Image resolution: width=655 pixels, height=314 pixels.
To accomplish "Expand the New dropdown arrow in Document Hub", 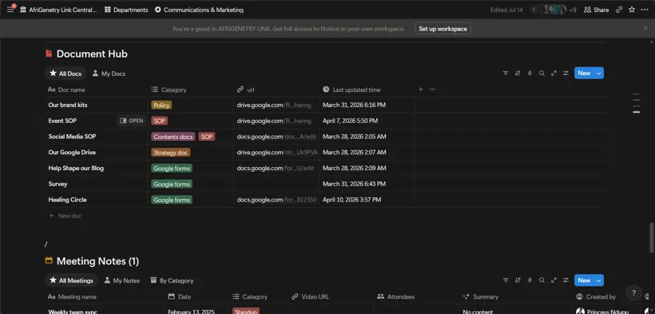I will pyautogui.click(x=598, y=74).
